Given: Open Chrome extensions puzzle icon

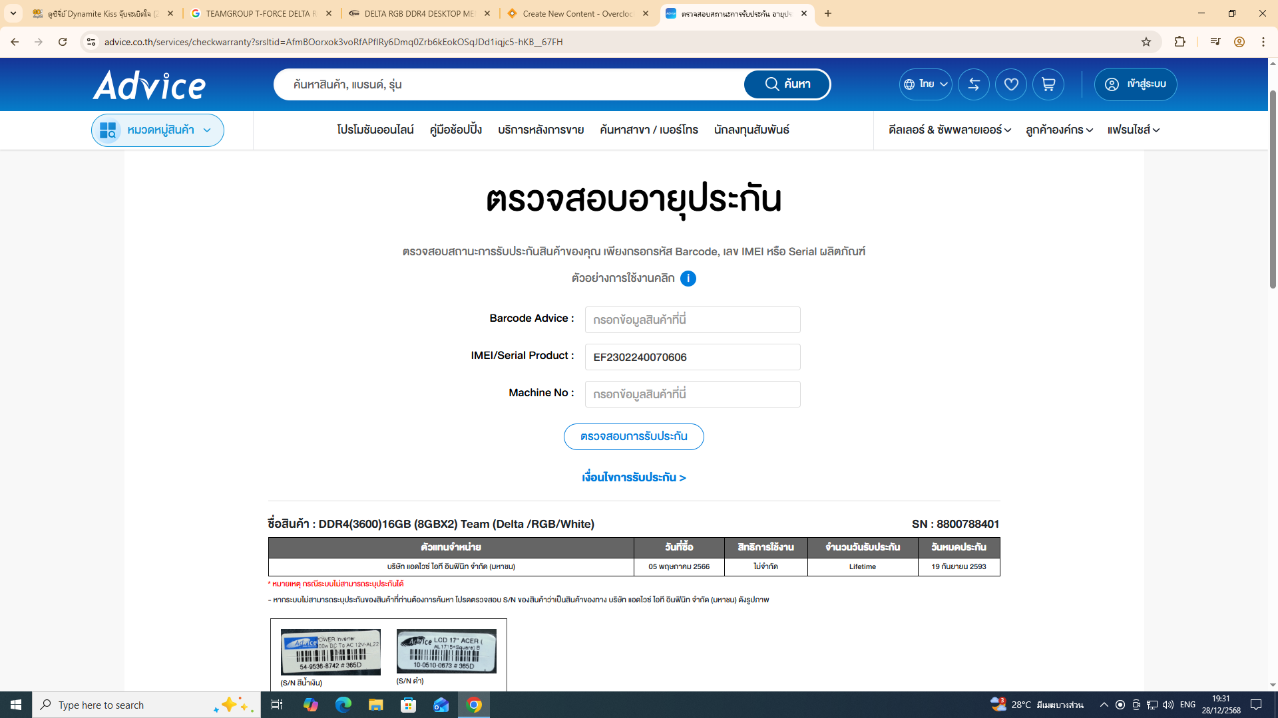Looking at the screenshot, I should tap(1179, 42).
